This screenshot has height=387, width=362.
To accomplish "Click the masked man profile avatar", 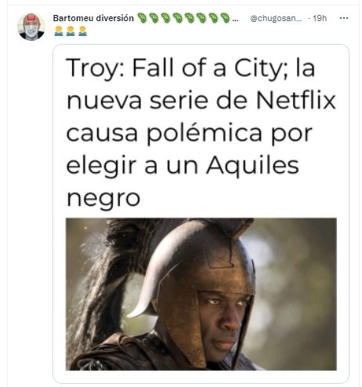I will [x=31, y=27].
